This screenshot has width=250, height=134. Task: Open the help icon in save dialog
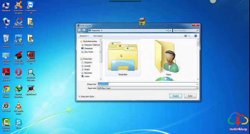coord(196,36)
